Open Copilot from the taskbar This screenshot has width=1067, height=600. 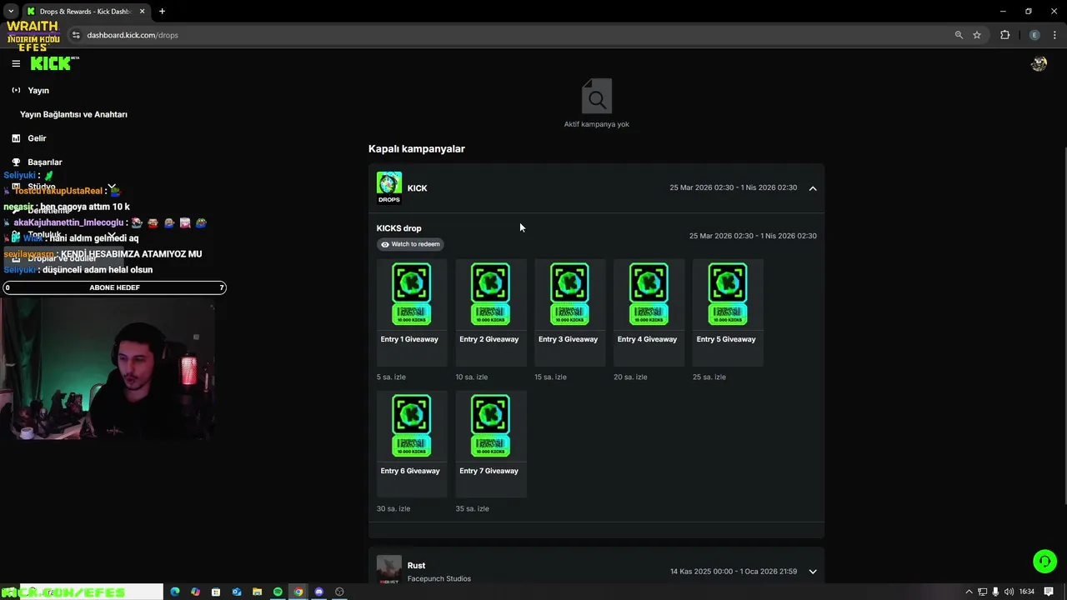pos(195,592)
